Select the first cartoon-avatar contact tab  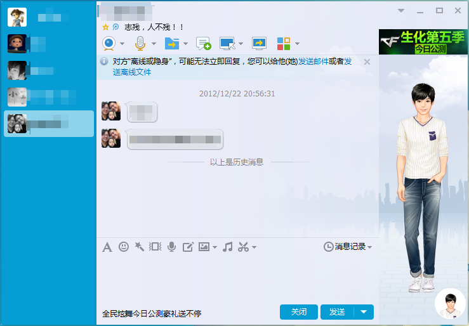pyautogui.click(x=49, y=17)
